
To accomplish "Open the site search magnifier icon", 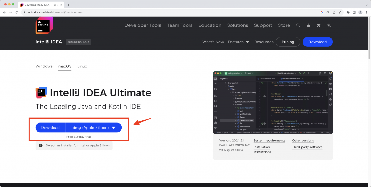I will (x=299, y=25).
